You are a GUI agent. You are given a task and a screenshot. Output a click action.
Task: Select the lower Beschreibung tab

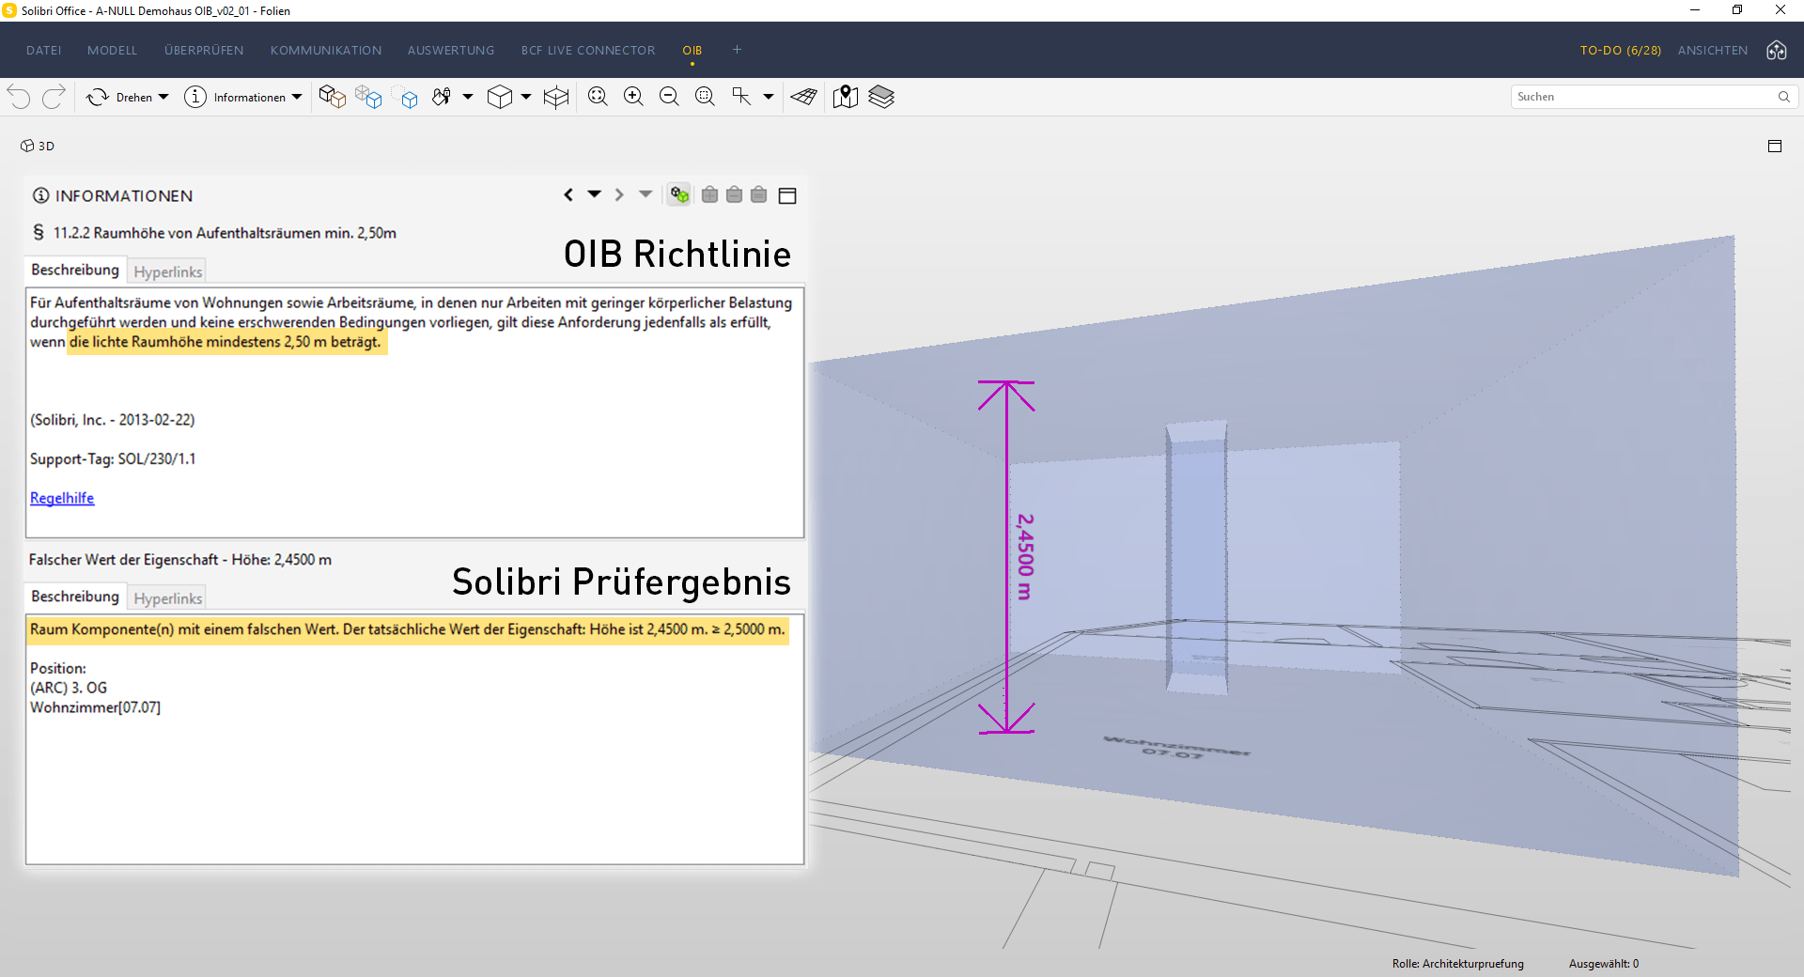pos(75,597)
